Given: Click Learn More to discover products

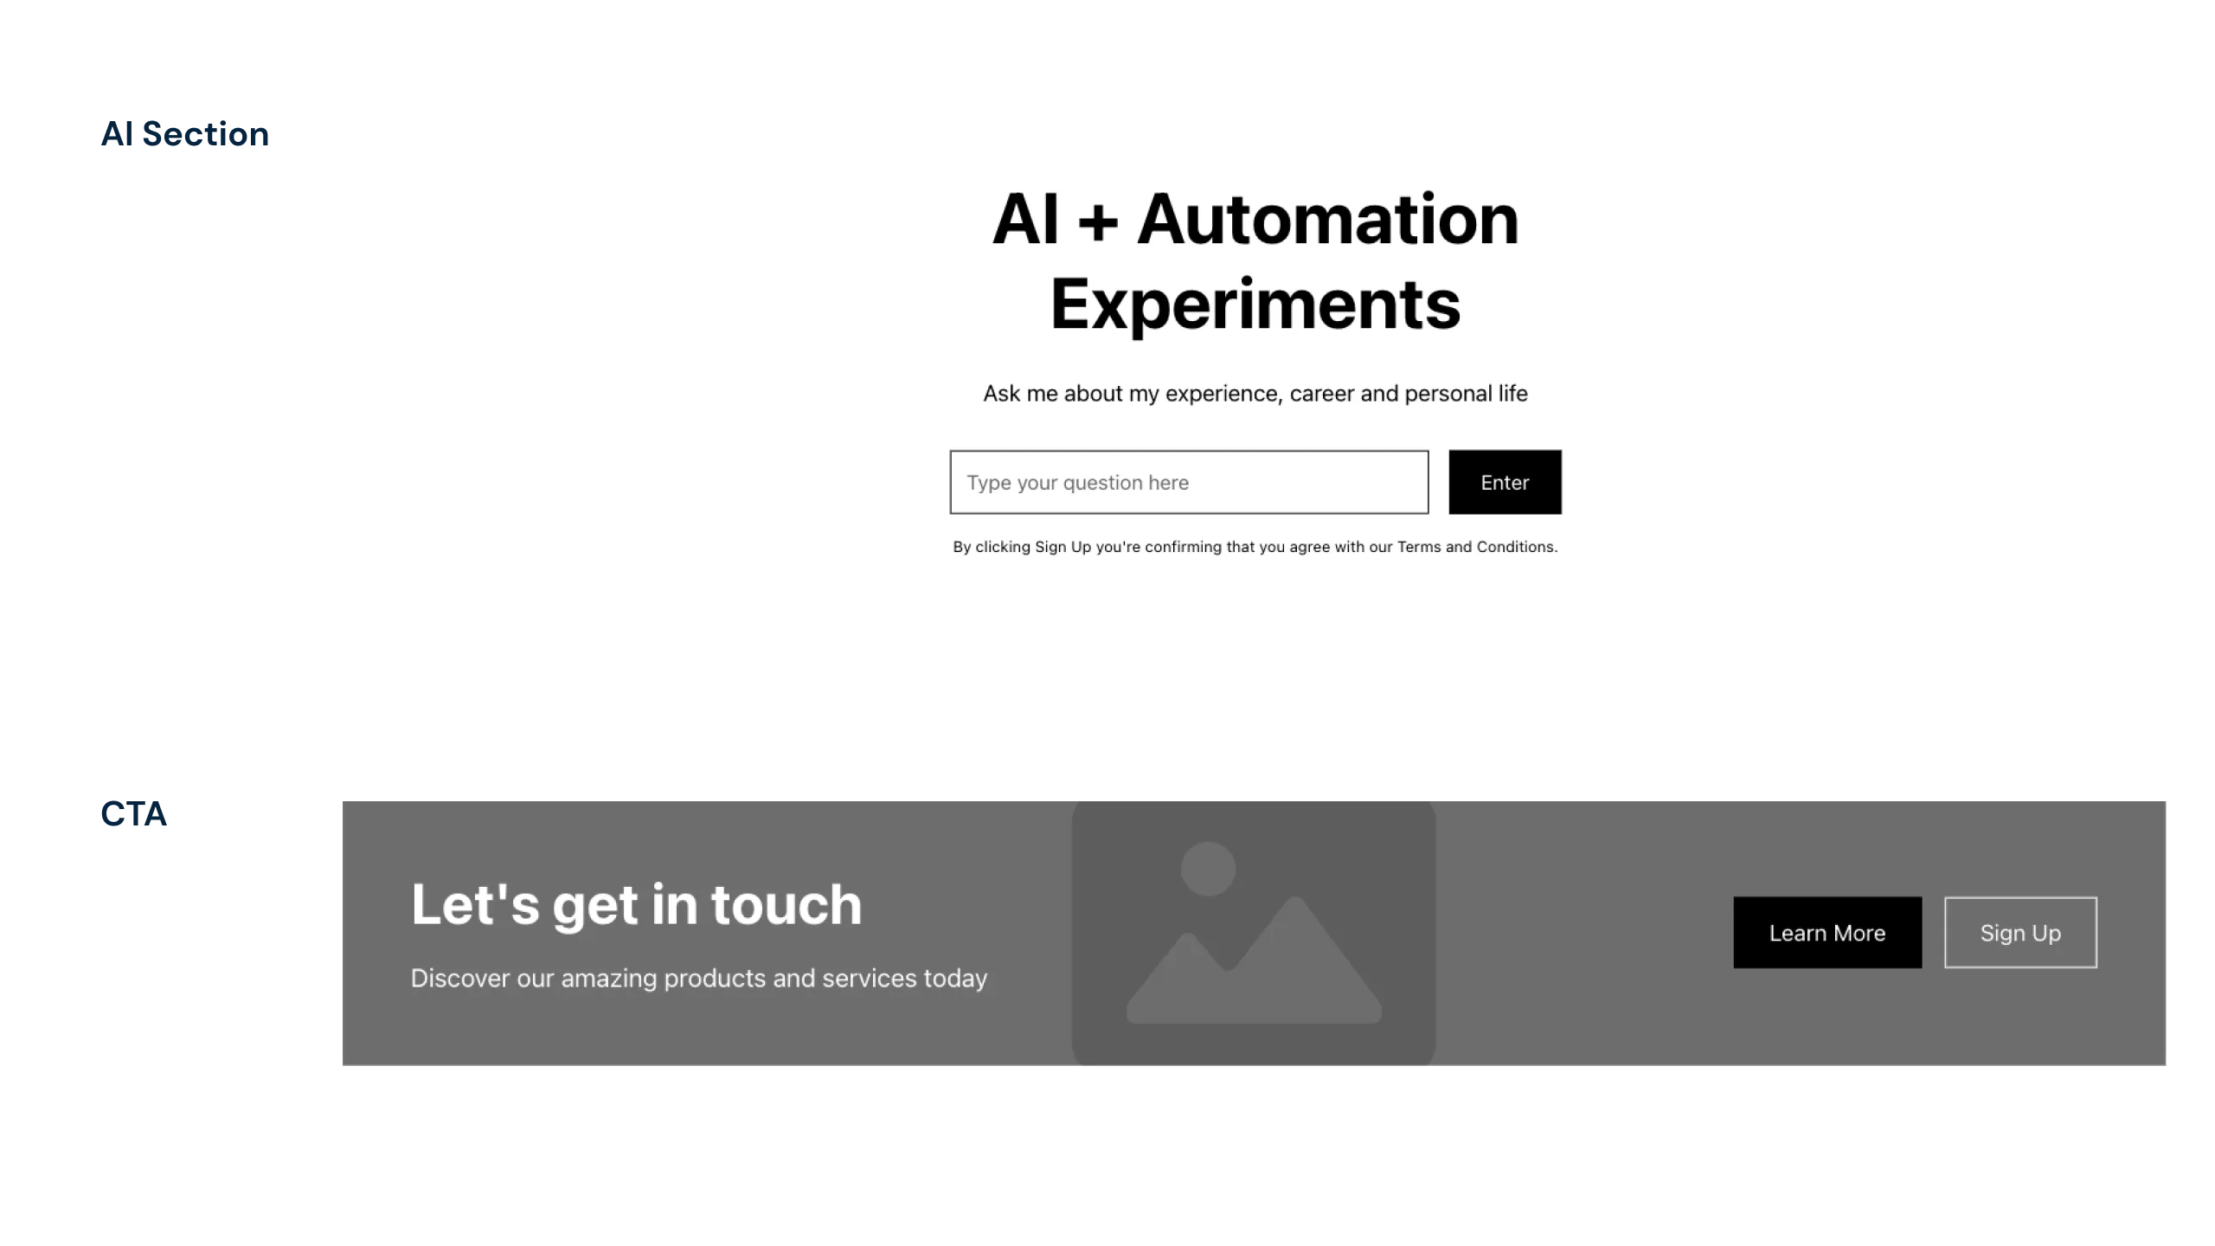Looking at the screenshot, I should pyautogui.click(x=1827, y=933).
